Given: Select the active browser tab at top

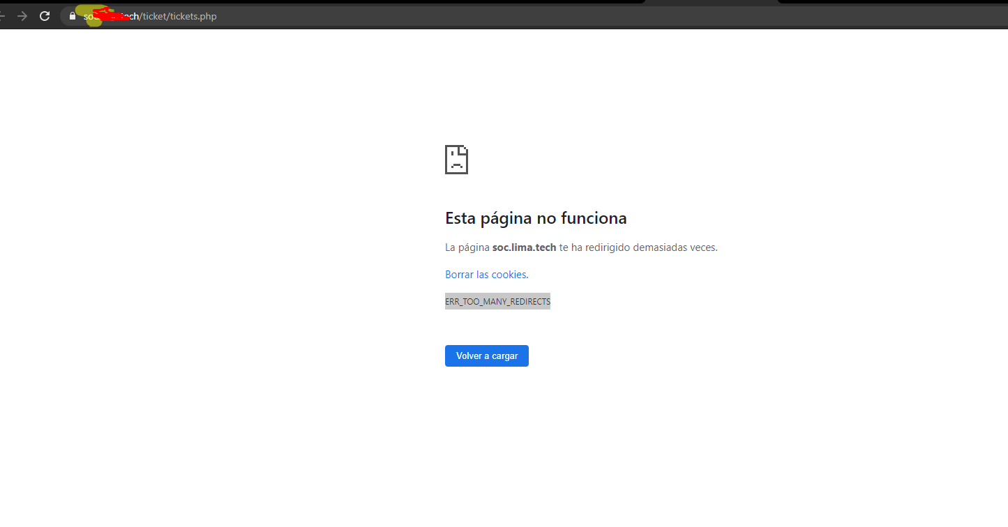Looking at the screenshot, I should coord(710,2).
